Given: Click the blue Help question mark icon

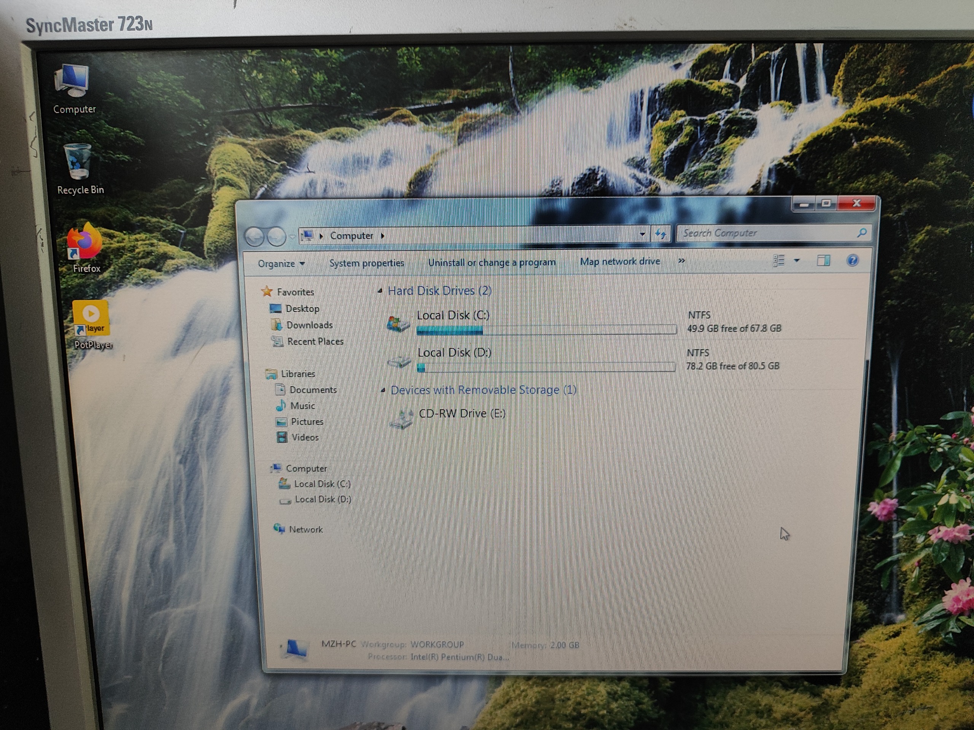Looking at the screenshot, I should pyautogui.click(x=852, y=260).
